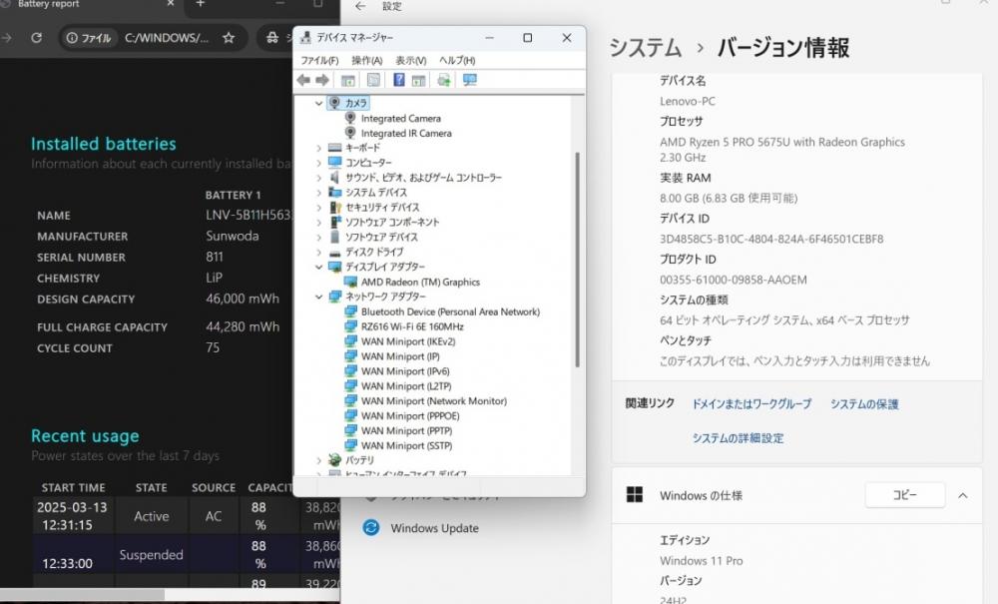998x604 pixels.
Task: Click the network icon beside WAN Miniport (IPv6)
Action: point(350,371)
